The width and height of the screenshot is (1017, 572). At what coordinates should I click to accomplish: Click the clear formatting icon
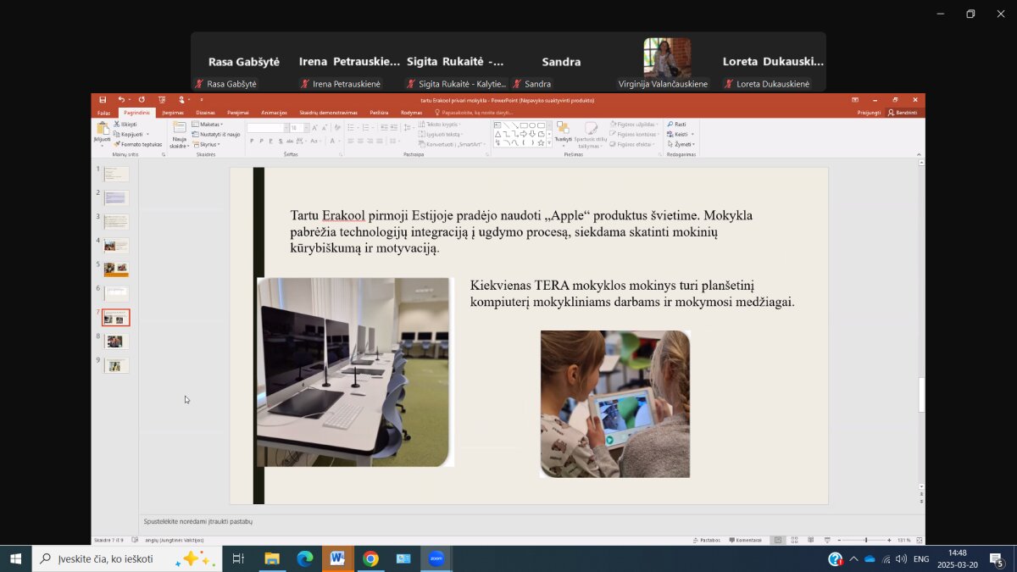[x=336, y=128]
